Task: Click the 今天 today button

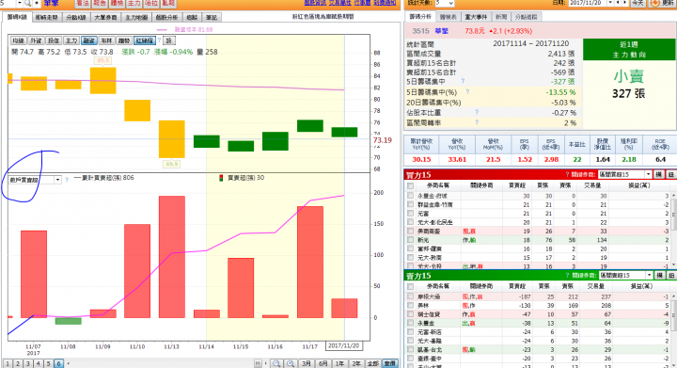Action: coord(638,3)
